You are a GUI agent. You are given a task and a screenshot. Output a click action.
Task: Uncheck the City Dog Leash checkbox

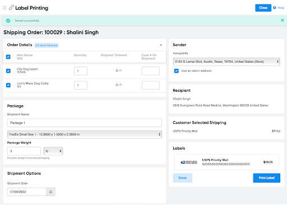(x=8, y=71)
